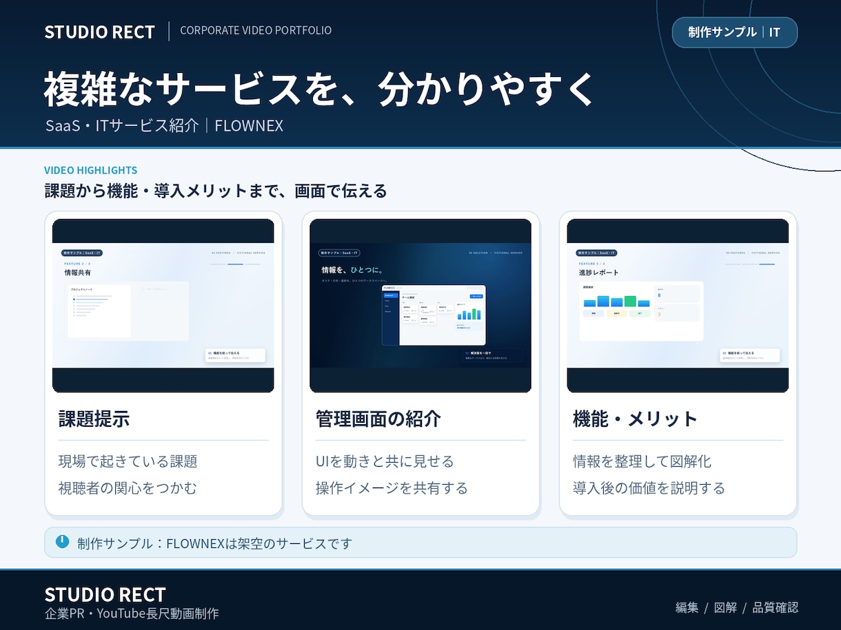Viewport: 841px width, 630px height.
Task: Click the 課題提示 card title
Action: (94, 419)
